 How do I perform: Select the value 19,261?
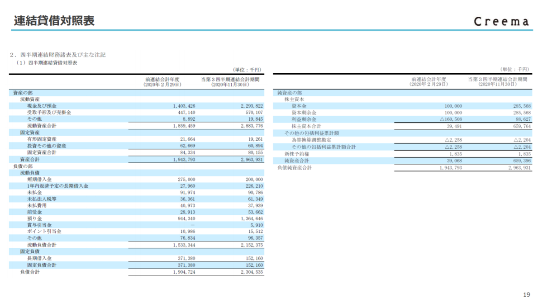(256, 139)
